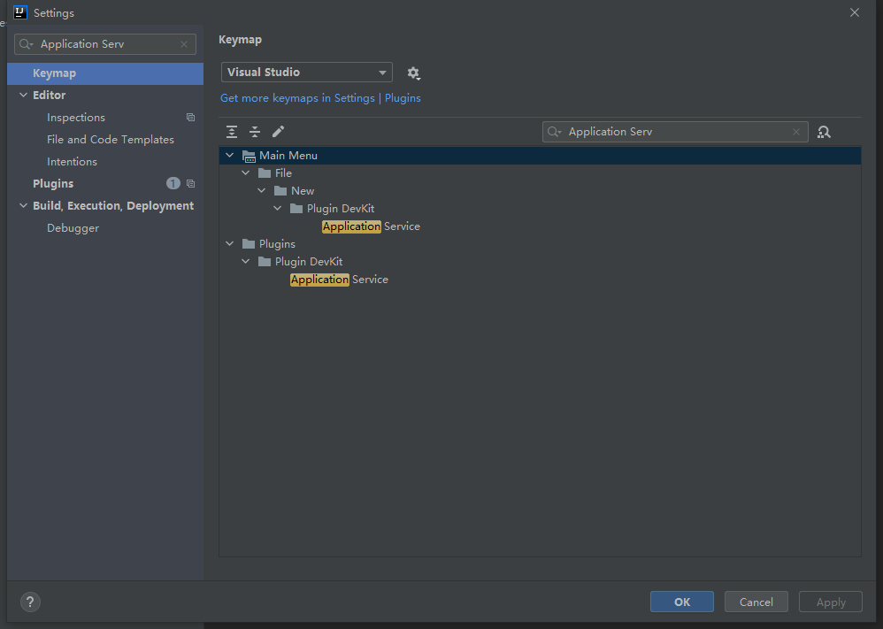This screenshot has height=629, width=883.
Task: Select Keymap in the settings sidebar
Action: coord(105,73)
